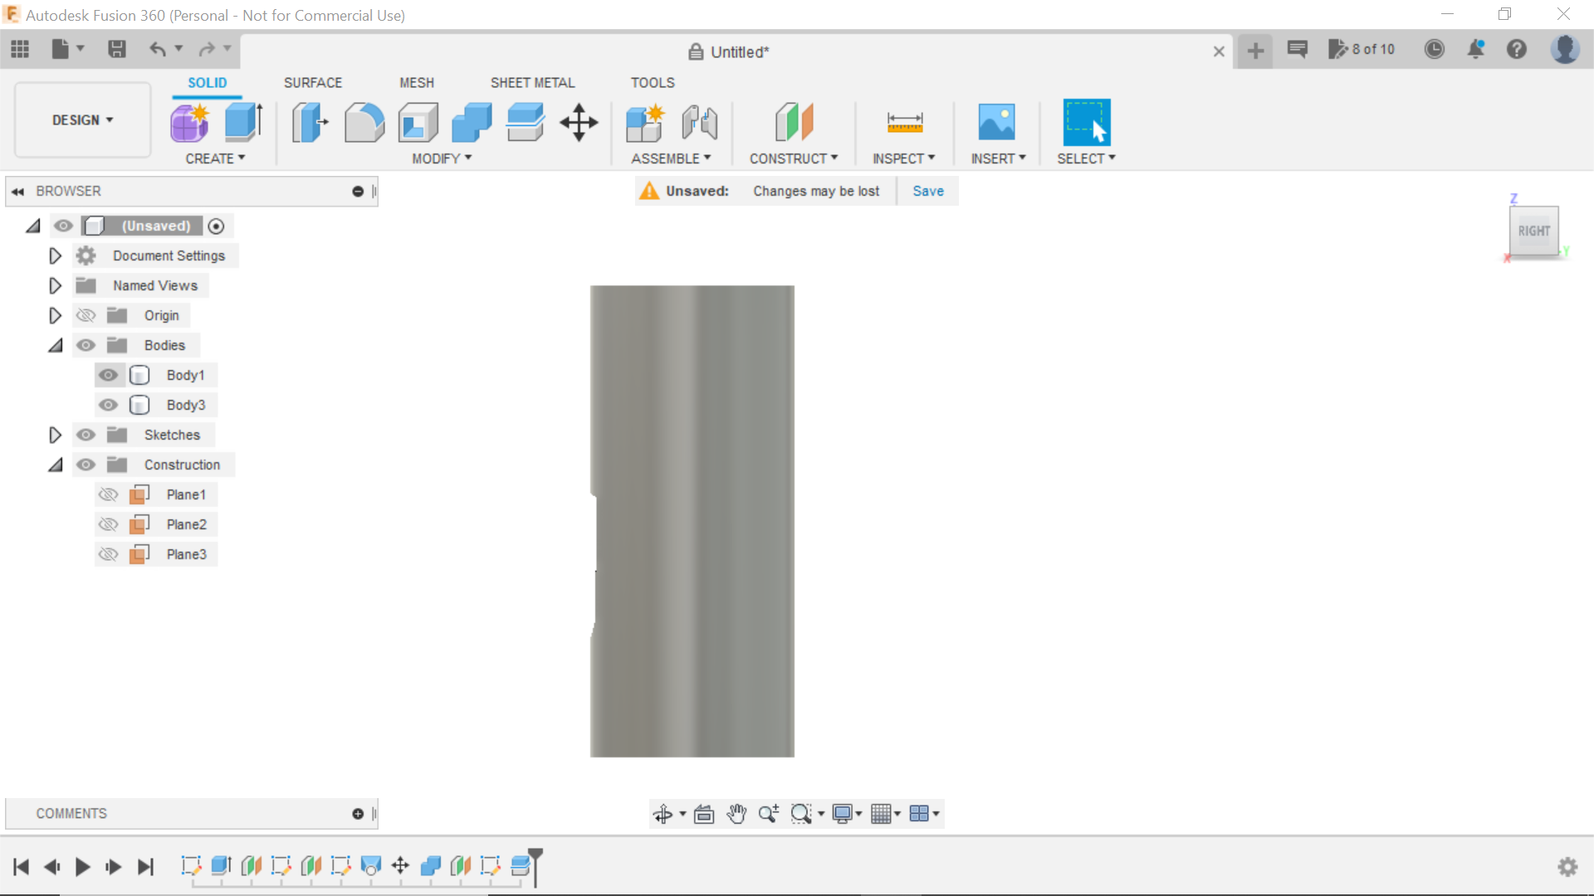The width and height of the screenshot is (1594, 896).
Task: Hide Plane2 construction plane
Action: pyautogui.click(x=107, y=524)
